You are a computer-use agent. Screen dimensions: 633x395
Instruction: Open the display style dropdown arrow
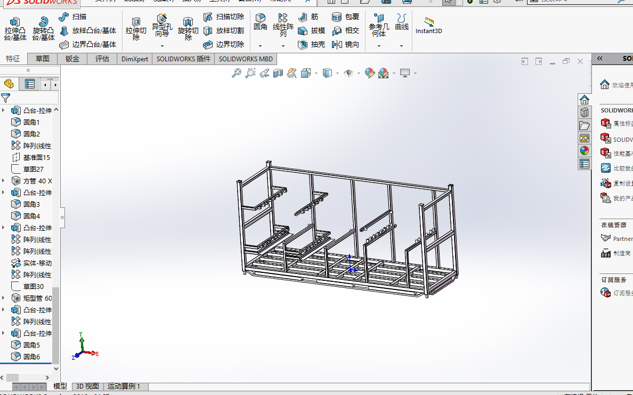[x=337, y=74]
